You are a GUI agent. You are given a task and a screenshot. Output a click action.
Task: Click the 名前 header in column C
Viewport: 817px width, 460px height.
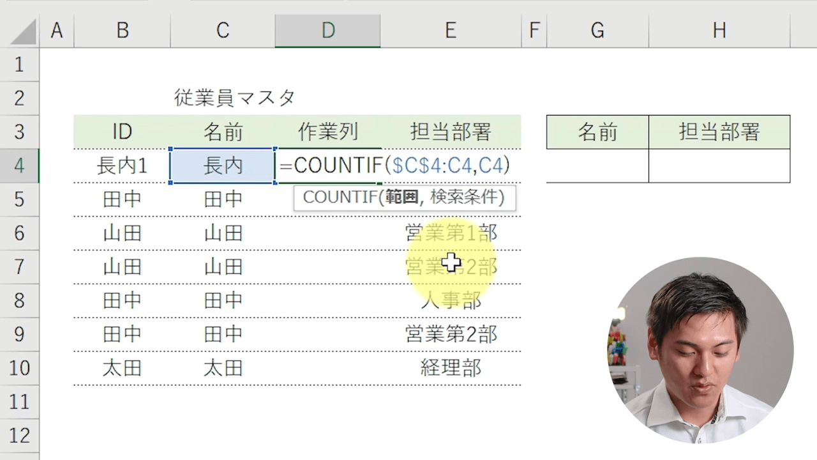pyautogui.click(x=223, y=132)
